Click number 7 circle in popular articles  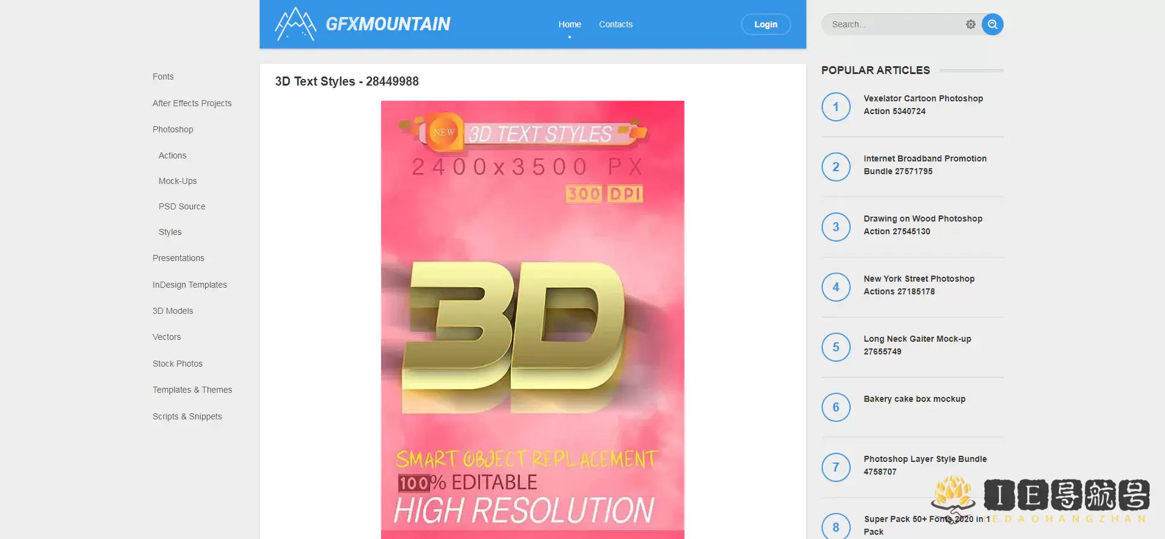[x=836, y=467]
